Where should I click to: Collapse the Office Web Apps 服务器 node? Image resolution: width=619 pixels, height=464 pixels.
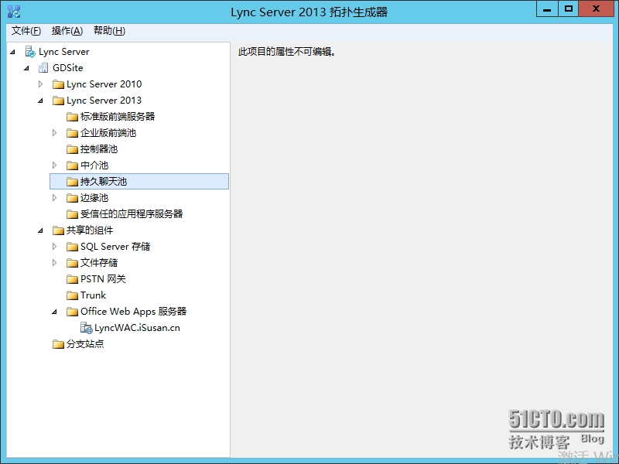54,312
